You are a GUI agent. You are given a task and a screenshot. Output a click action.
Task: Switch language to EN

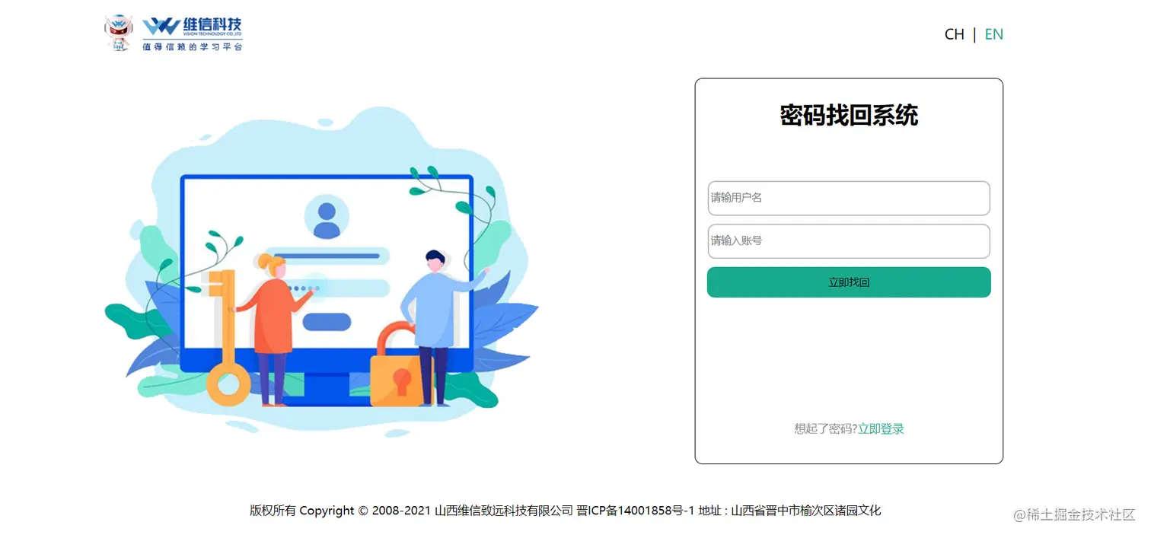coord(993,34)
